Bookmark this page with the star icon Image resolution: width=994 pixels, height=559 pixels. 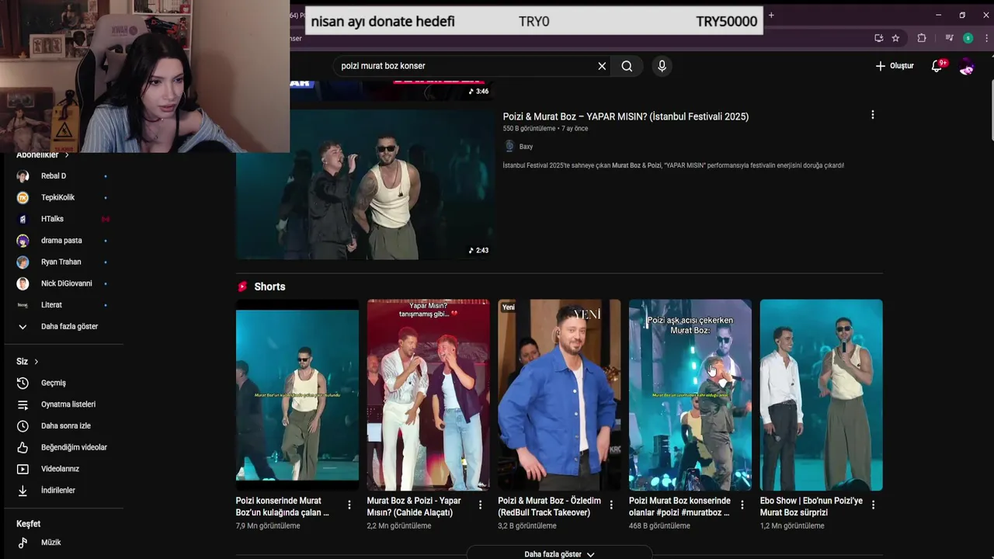pyautogui.click(x=895, y=38)
